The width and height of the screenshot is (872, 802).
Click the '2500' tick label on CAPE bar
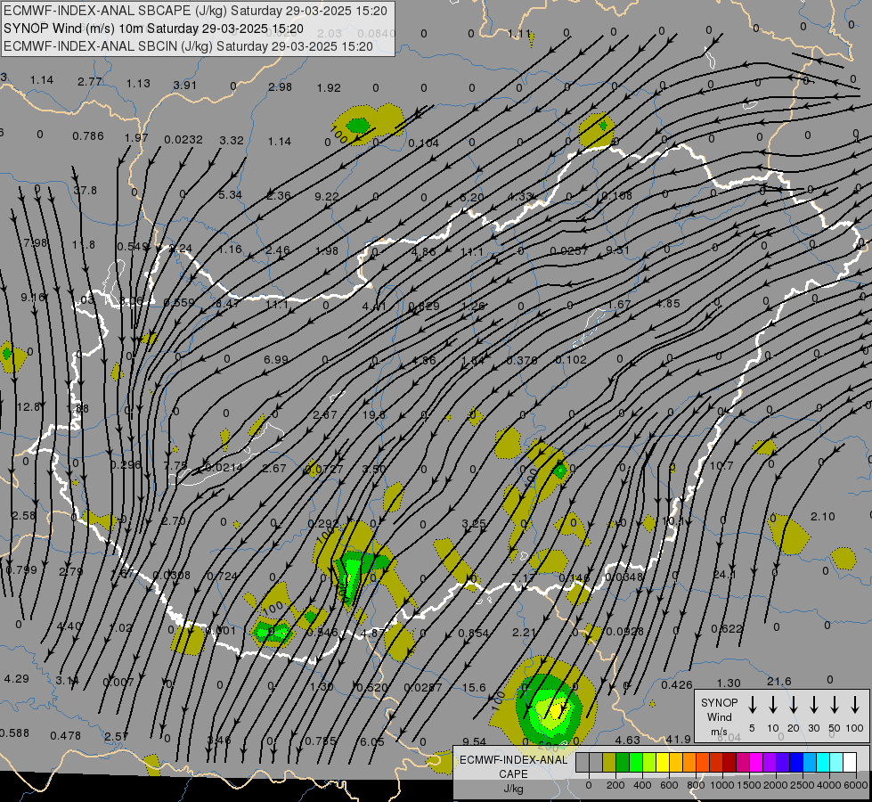coord(803,785)
